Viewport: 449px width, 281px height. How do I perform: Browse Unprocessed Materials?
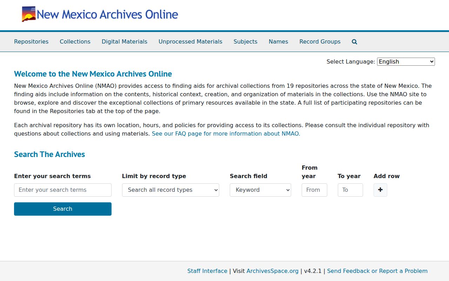click(190, 41)
